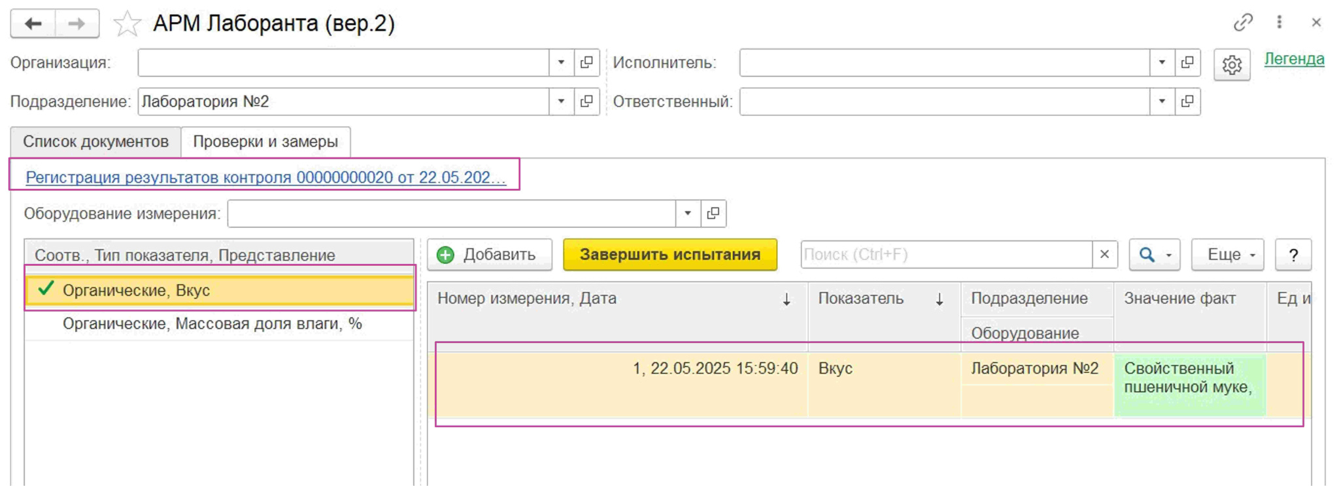The height and width of the screenshot is (486, 1339).
Task: Expand the Ответственный dropdown list
Action: [1162, 102]
